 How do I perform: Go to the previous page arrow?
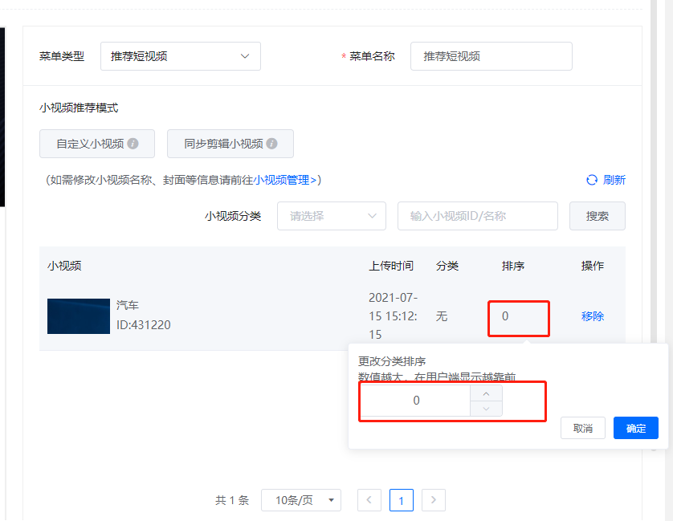pyautogui.click(x=369, y=500)
